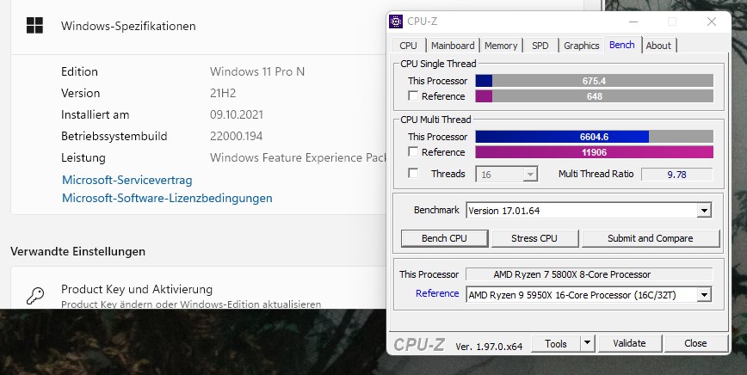Click the build number 22000.194
The height and width of the screenshot is (375, 747).
click(x=237, y=136)
